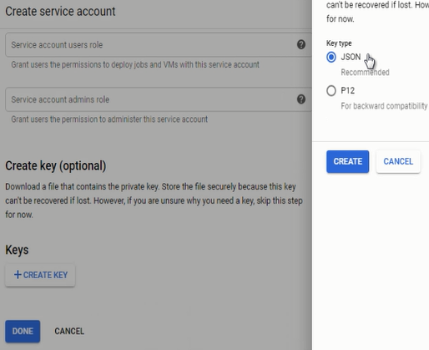Click the For backward compatibility caption
The width and height of the screenshot is (429, 350).
[384, 106]
